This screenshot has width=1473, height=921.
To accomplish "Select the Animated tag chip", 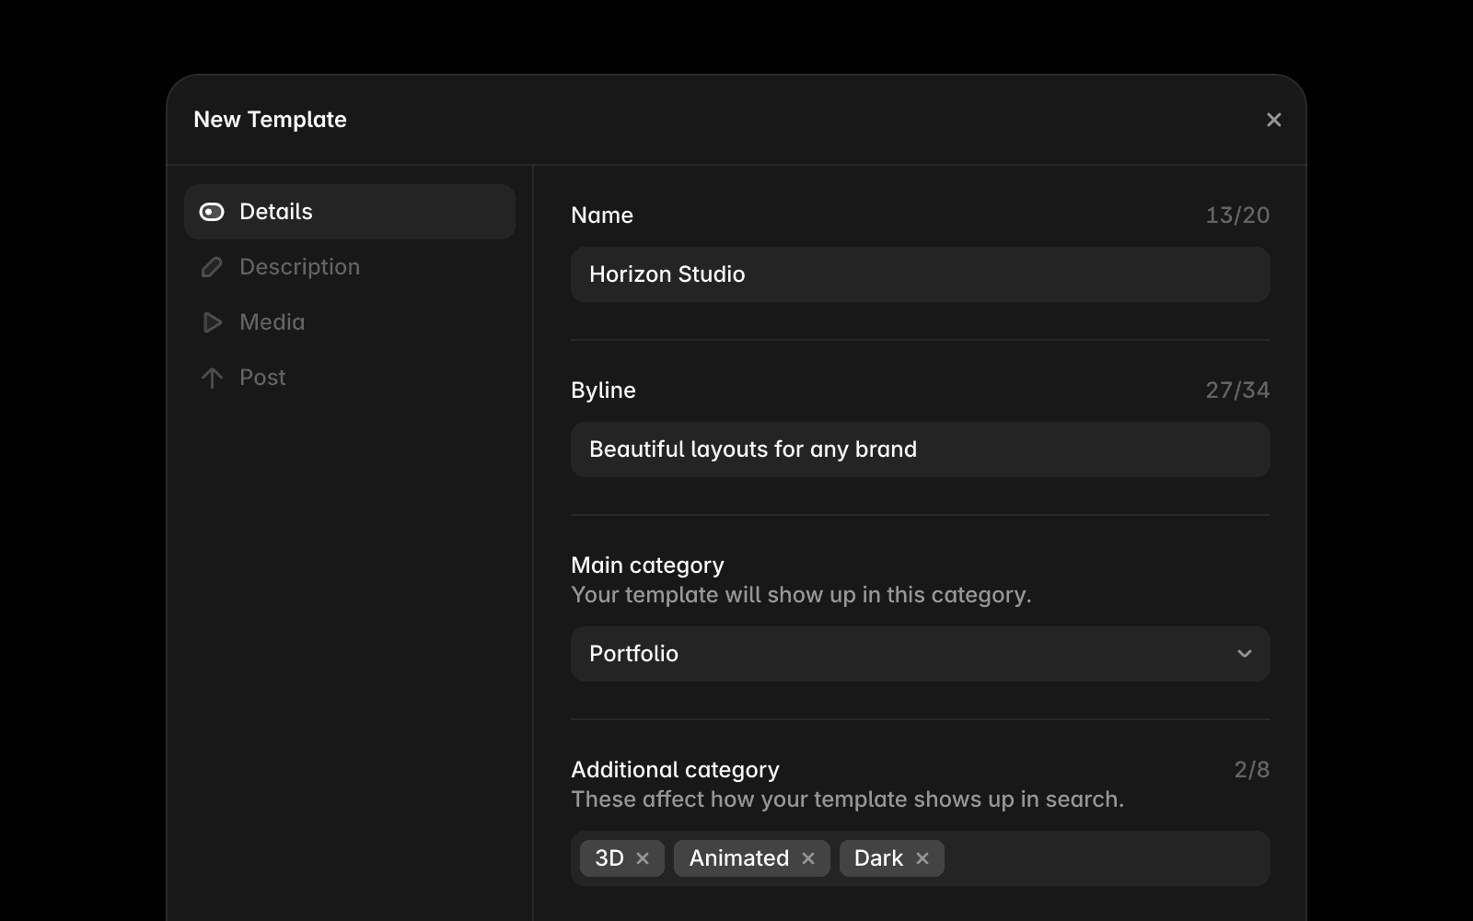I will coord(752,858).
